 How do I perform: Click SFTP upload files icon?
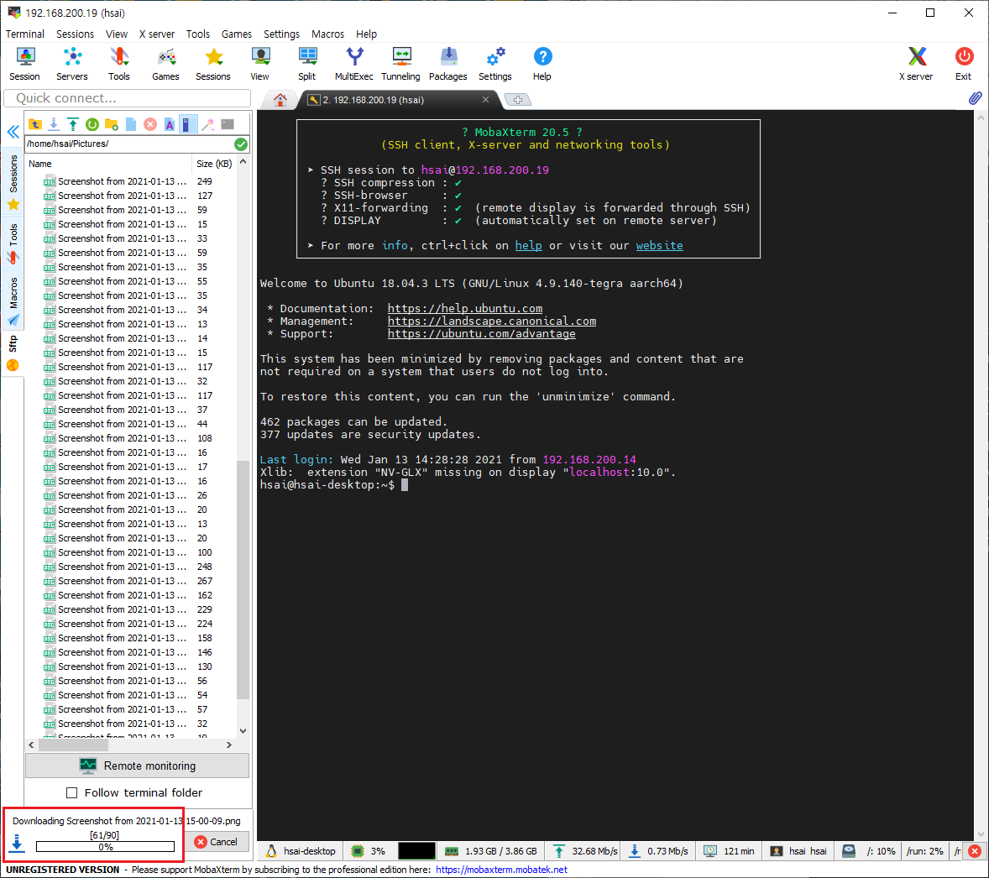[73, 124]
